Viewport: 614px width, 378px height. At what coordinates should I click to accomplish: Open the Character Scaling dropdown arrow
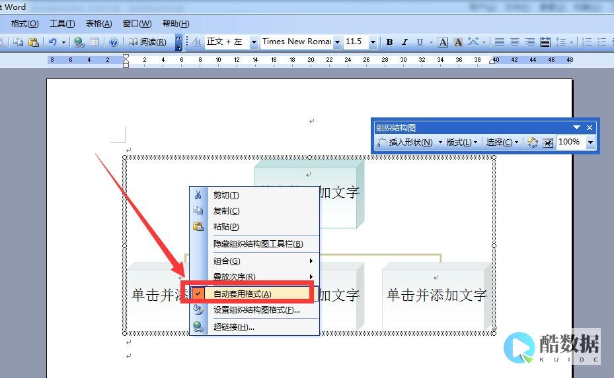pyautogui.click(x=484, y=42)
